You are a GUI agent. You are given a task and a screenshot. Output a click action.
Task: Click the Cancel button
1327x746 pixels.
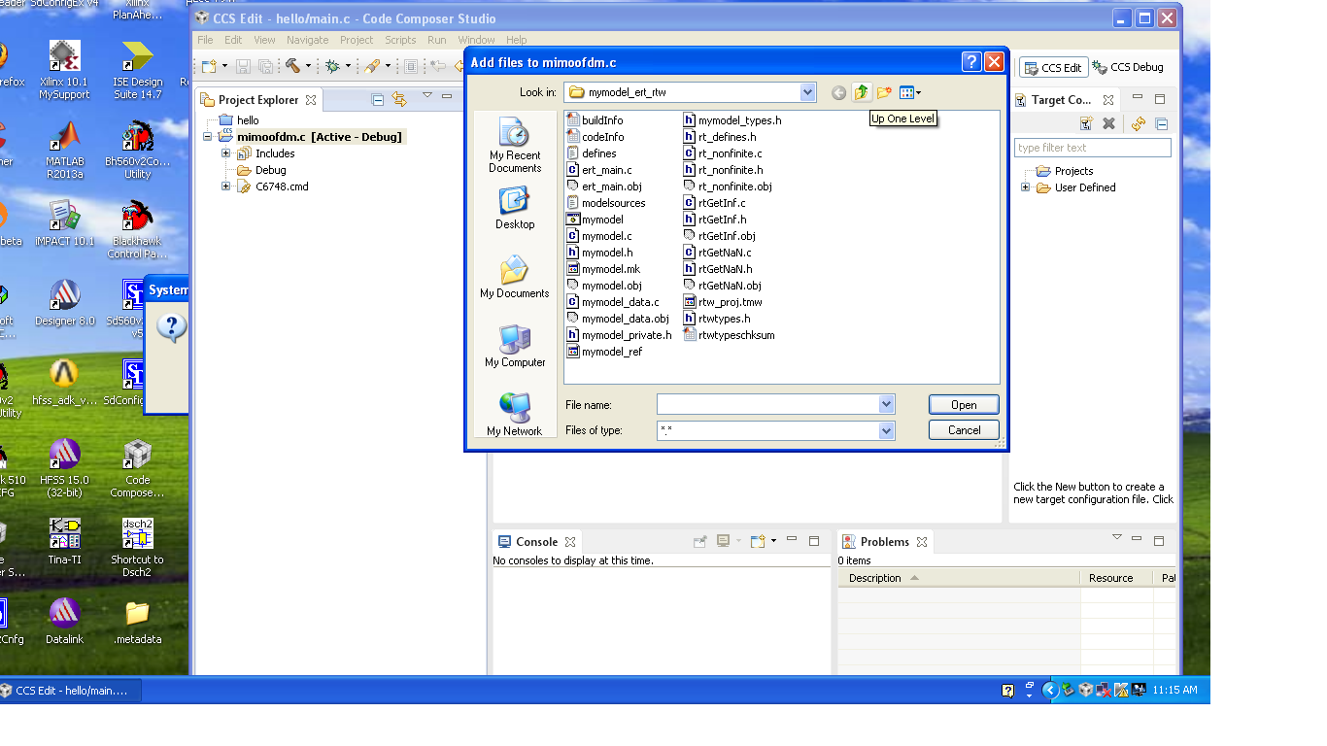coord(964,430)
